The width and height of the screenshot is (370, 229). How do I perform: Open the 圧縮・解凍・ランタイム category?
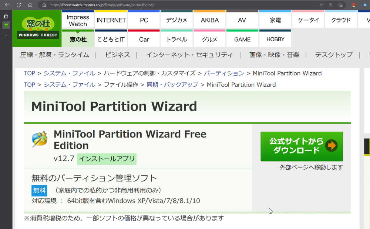pos(54,55)
